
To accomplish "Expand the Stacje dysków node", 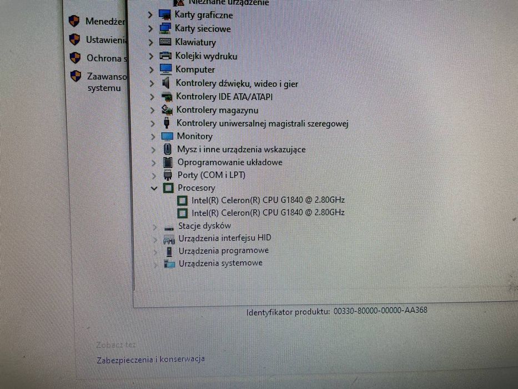I will coord(154,227).
